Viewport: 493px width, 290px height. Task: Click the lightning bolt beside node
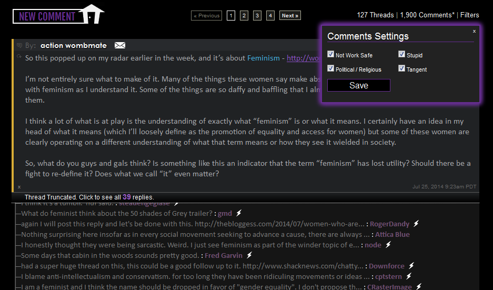[x=388, y=244]
